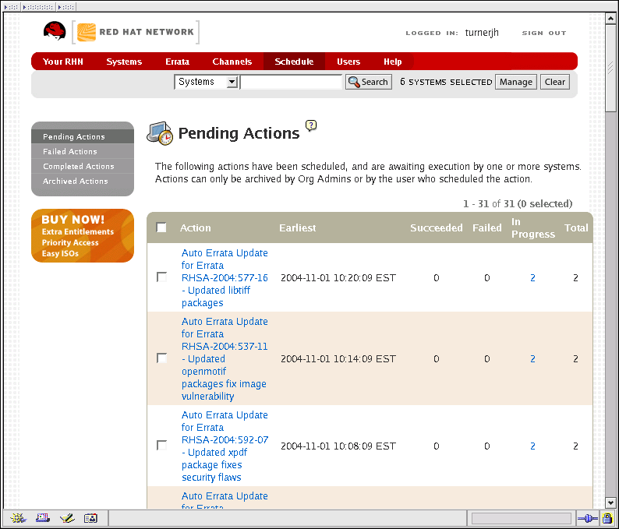Open the Schedule tab
The width and height of the screenshot is (619, 529).
point(294,62)
